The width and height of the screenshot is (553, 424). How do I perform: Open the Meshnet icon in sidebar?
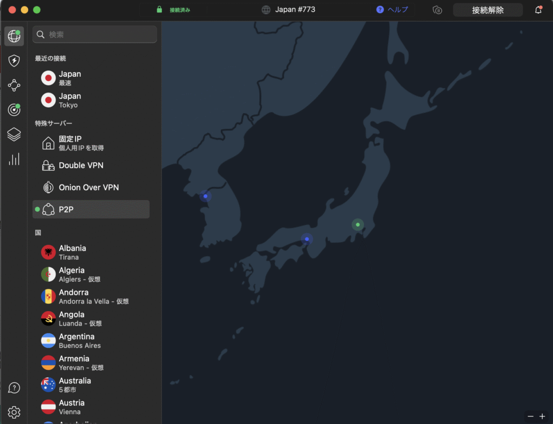(x=14, y=85)
